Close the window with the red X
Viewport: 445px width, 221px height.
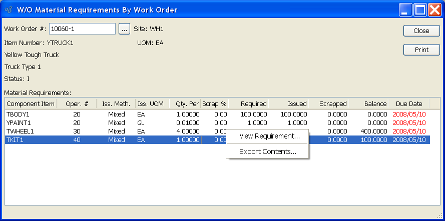pyautogui.click(x=434, y=10)
